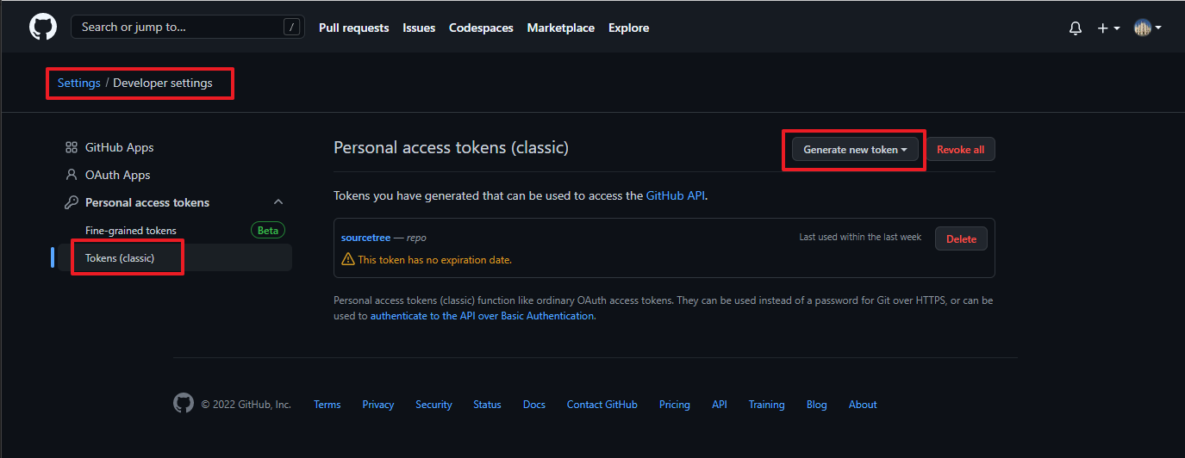Open the notifications bell
This screenshot has height=458, width=1185.
1075,28
